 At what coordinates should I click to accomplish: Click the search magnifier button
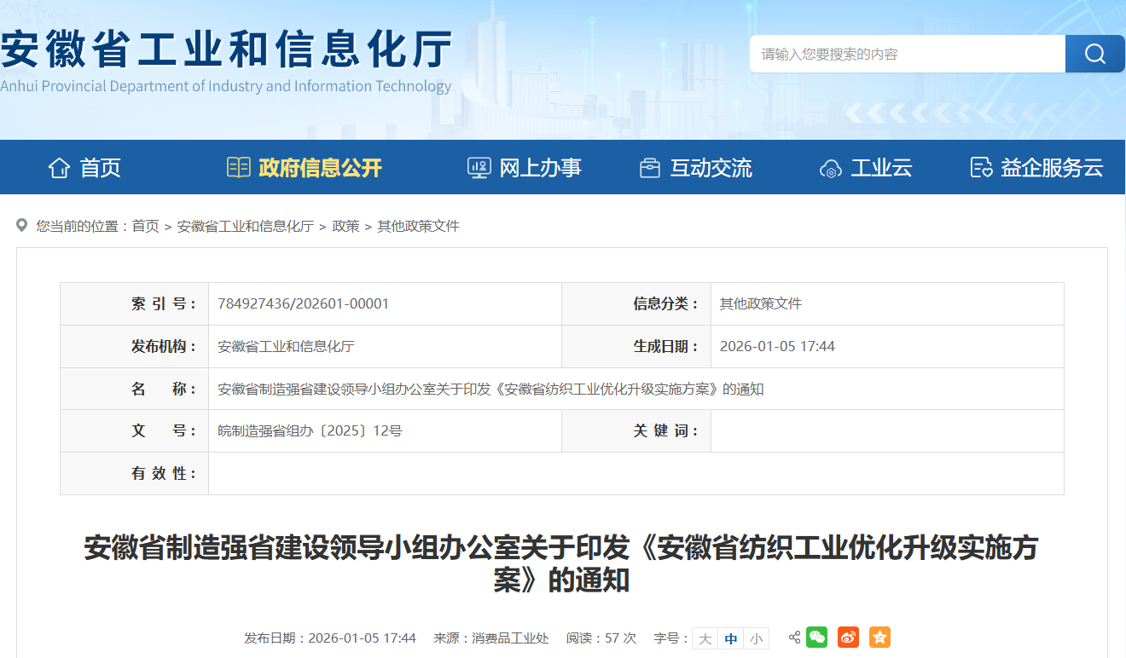point(1094,54)
